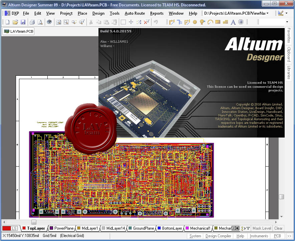
Task: Place a text string with the A icon
Action: tap(233, 22)
